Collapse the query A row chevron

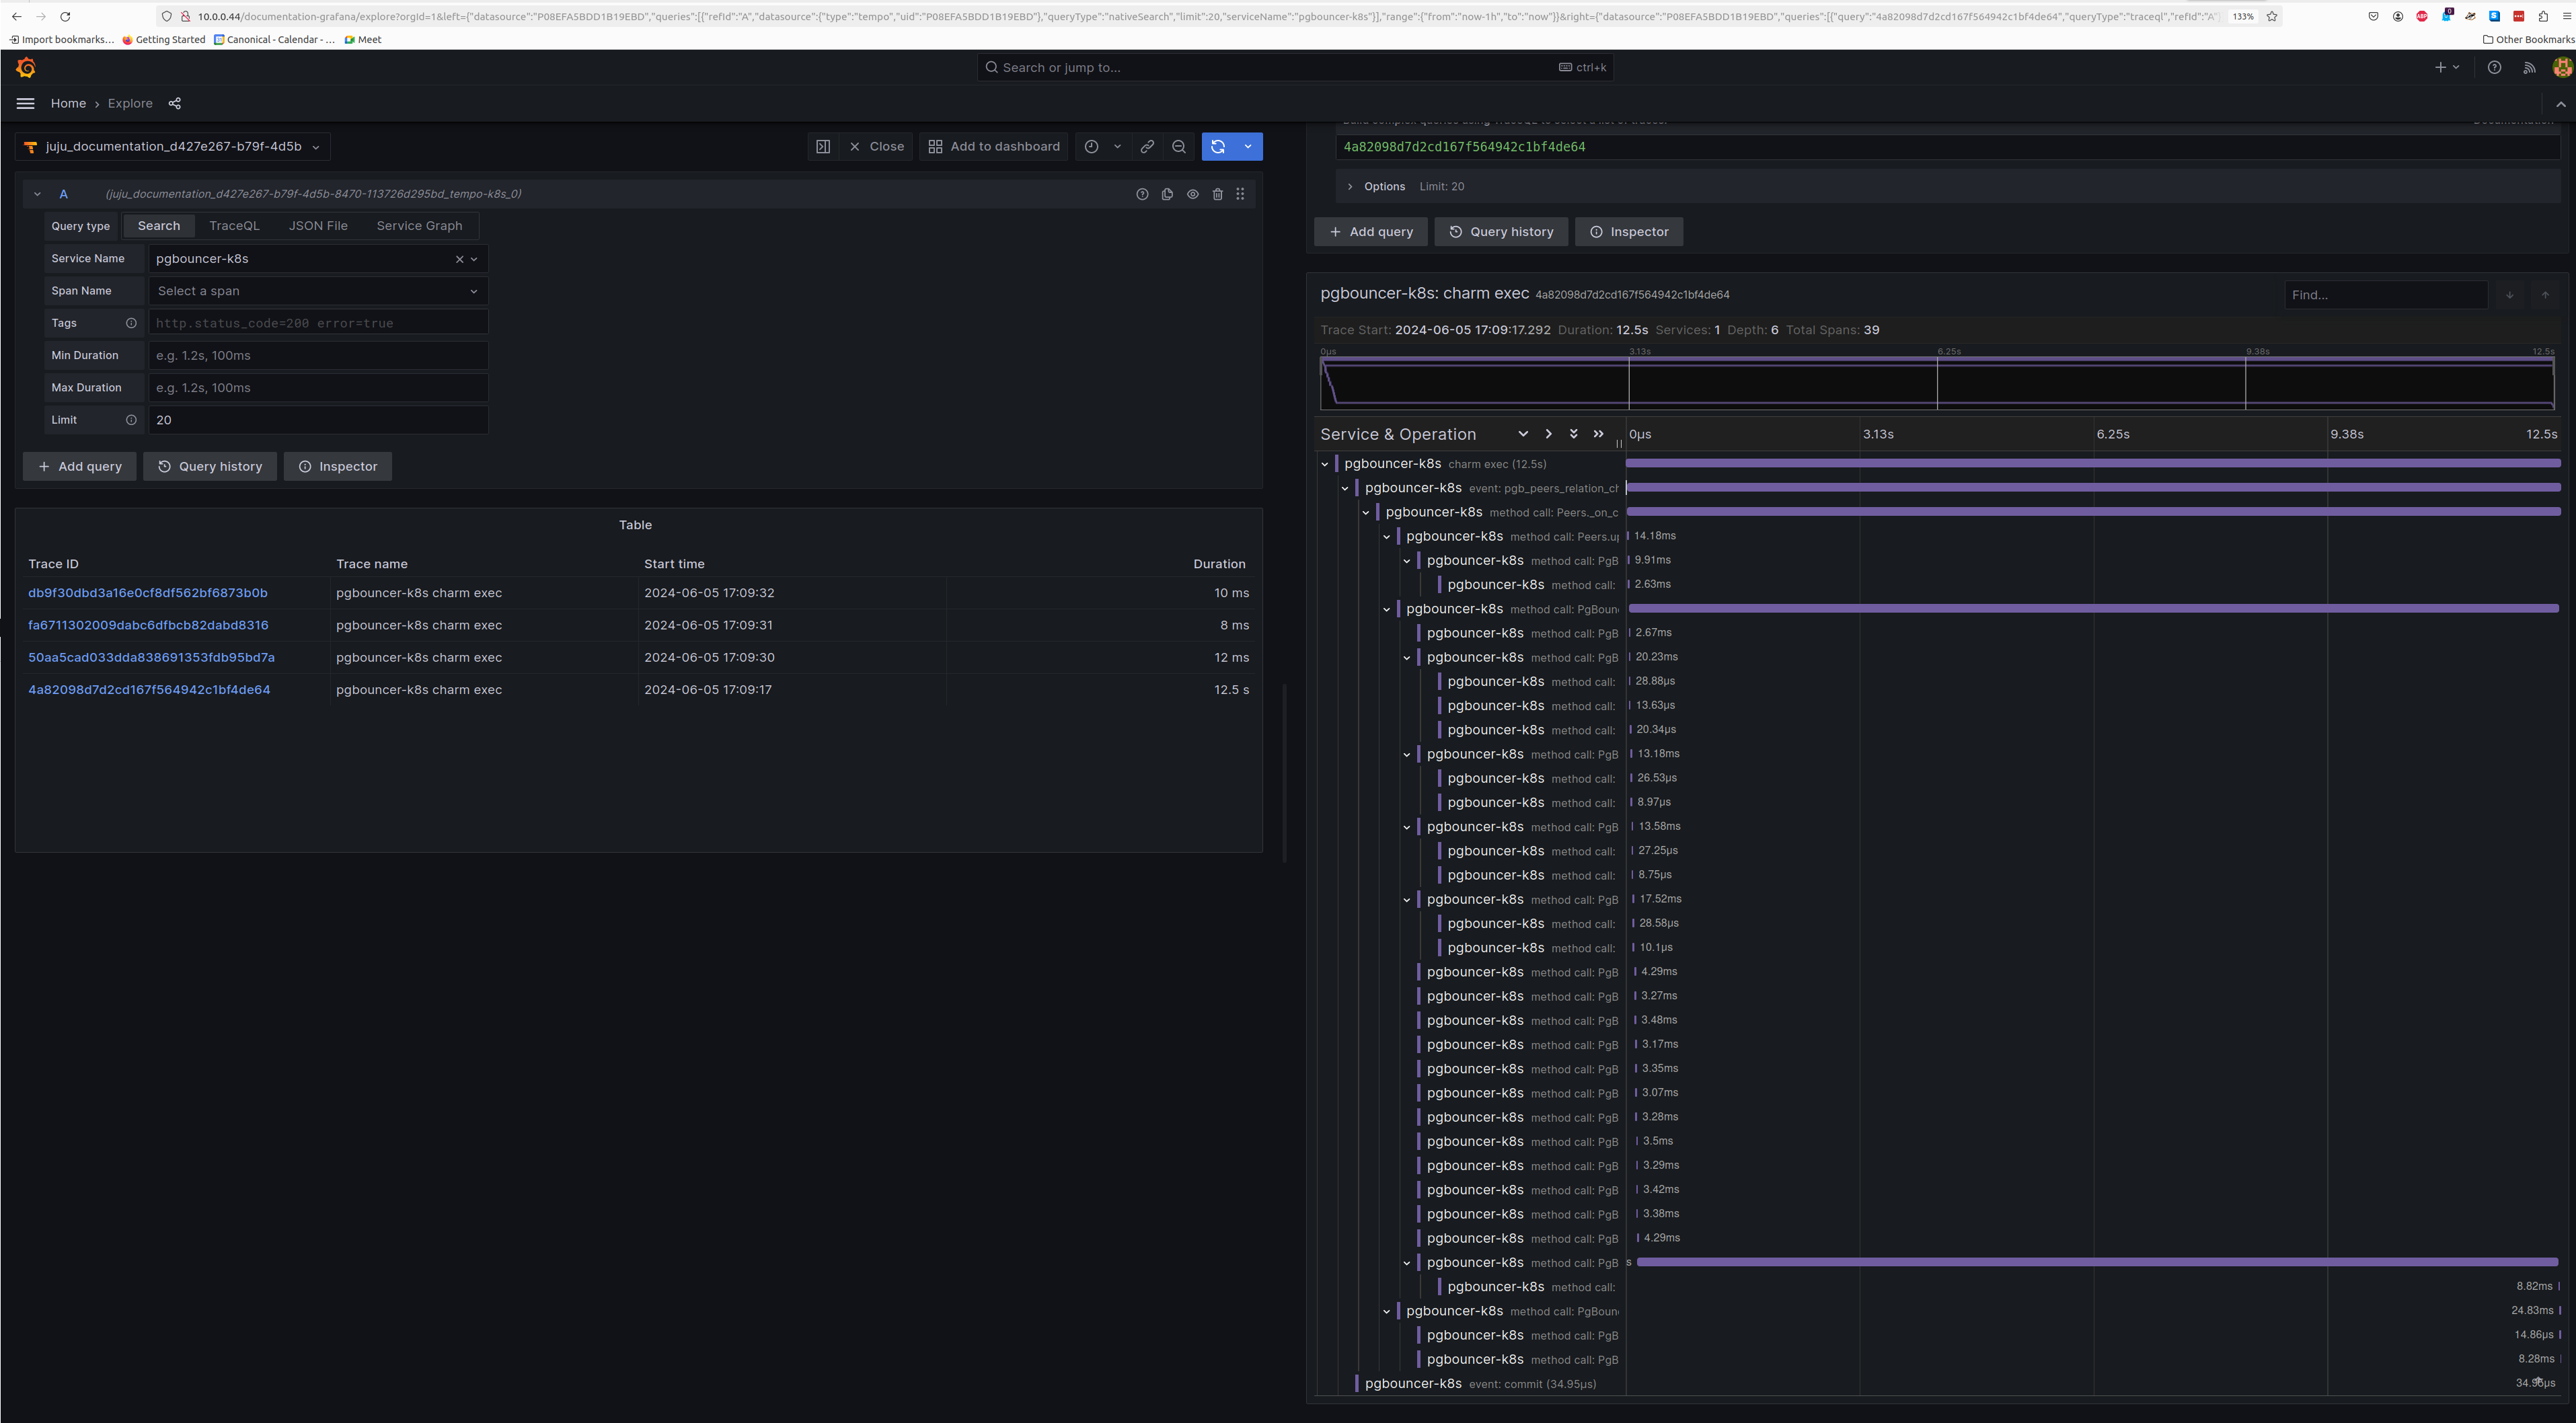point(37,194)
